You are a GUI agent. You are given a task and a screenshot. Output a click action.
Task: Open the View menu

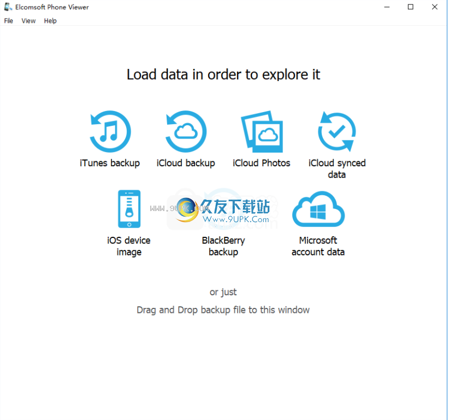[x=28, y=21]
